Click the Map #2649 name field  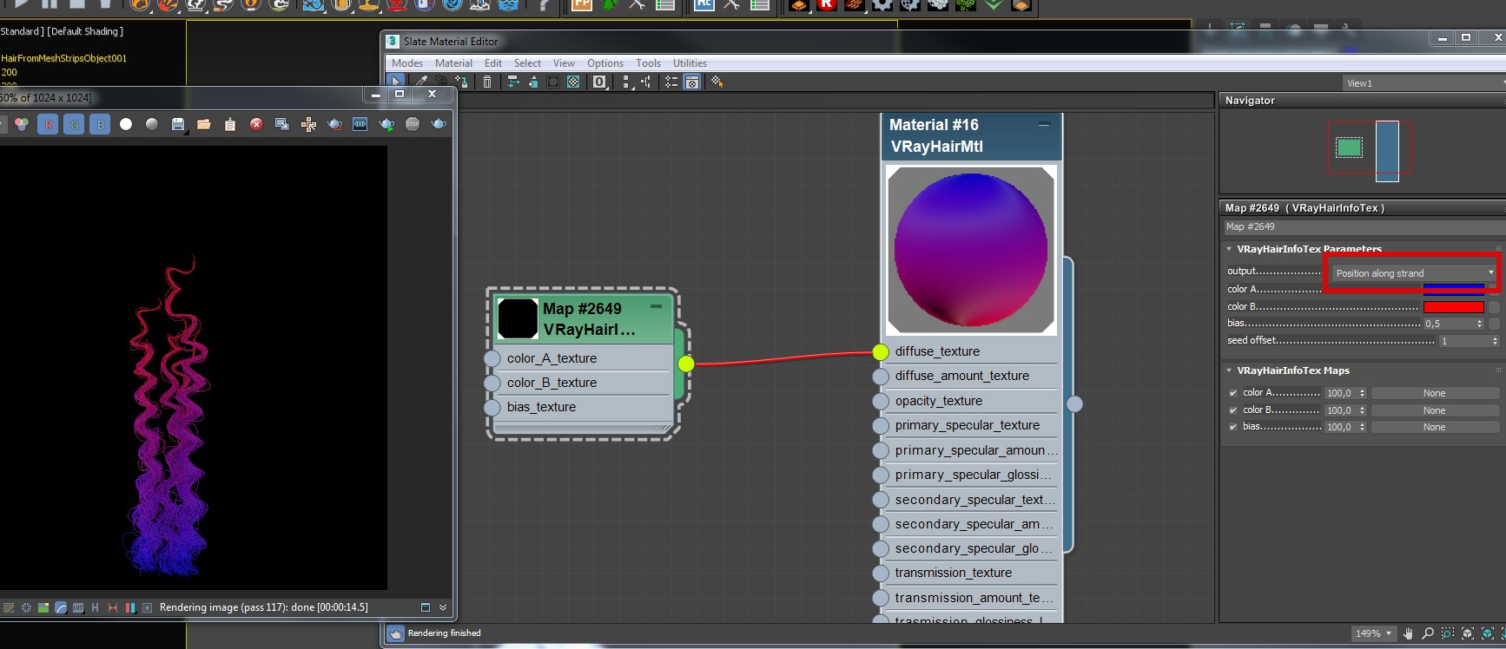point(1363,226)
